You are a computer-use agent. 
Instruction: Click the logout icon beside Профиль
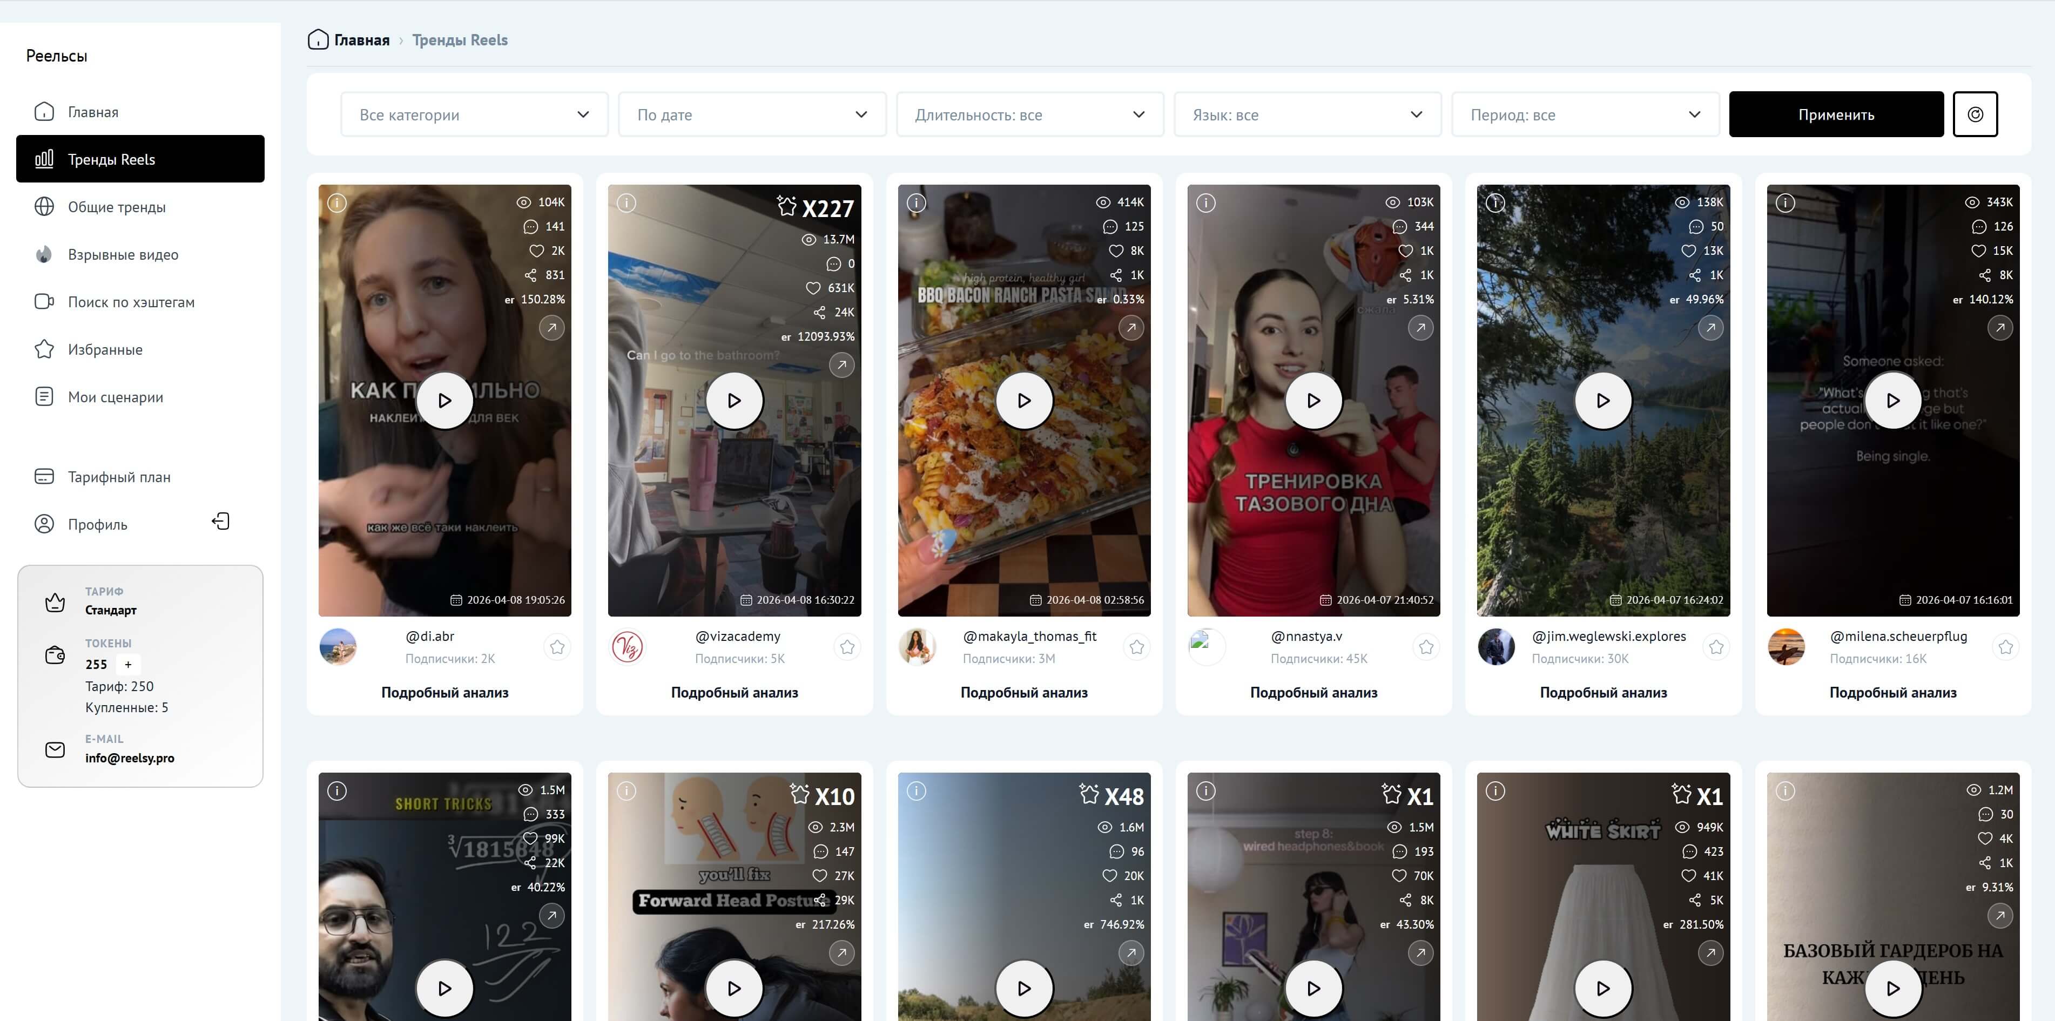click(x=220, y=522)
